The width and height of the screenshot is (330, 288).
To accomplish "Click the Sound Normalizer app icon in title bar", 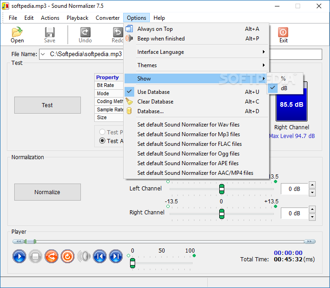I will tap(5, 6).
